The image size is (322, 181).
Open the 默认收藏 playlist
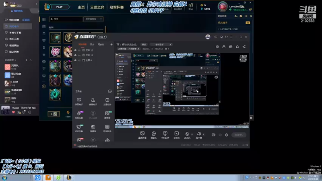(14, 75)
